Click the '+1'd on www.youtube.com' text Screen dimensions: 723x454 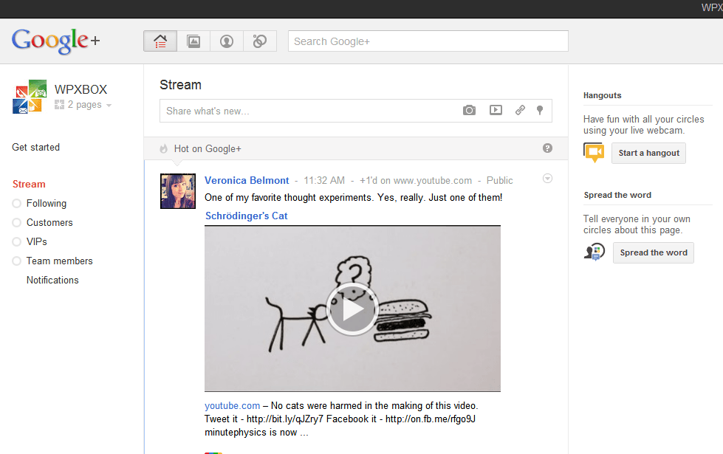click(416, 180)
